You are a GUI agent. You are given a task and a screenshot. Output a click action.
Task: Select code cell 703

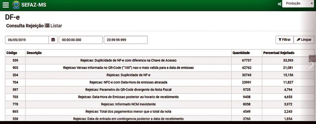(x=15, y=97)
